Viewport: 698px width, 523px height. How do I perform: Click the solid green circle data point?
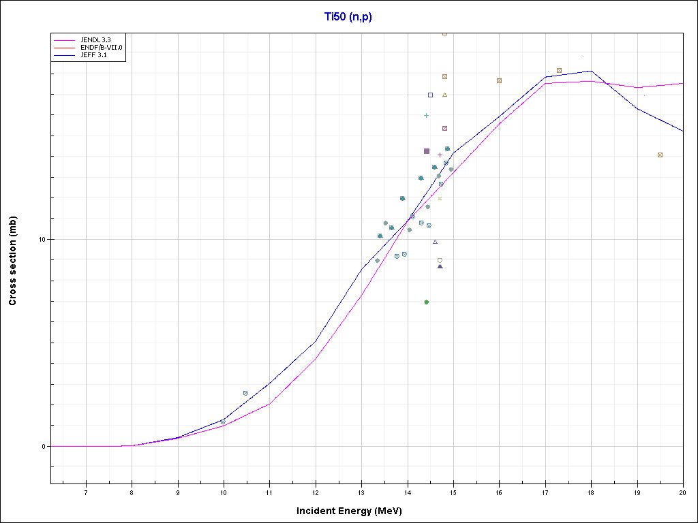pyautogui.click(x=426, y=302)
